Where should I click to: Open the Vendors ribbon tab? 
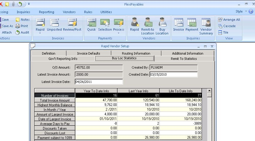click(69, 12)
